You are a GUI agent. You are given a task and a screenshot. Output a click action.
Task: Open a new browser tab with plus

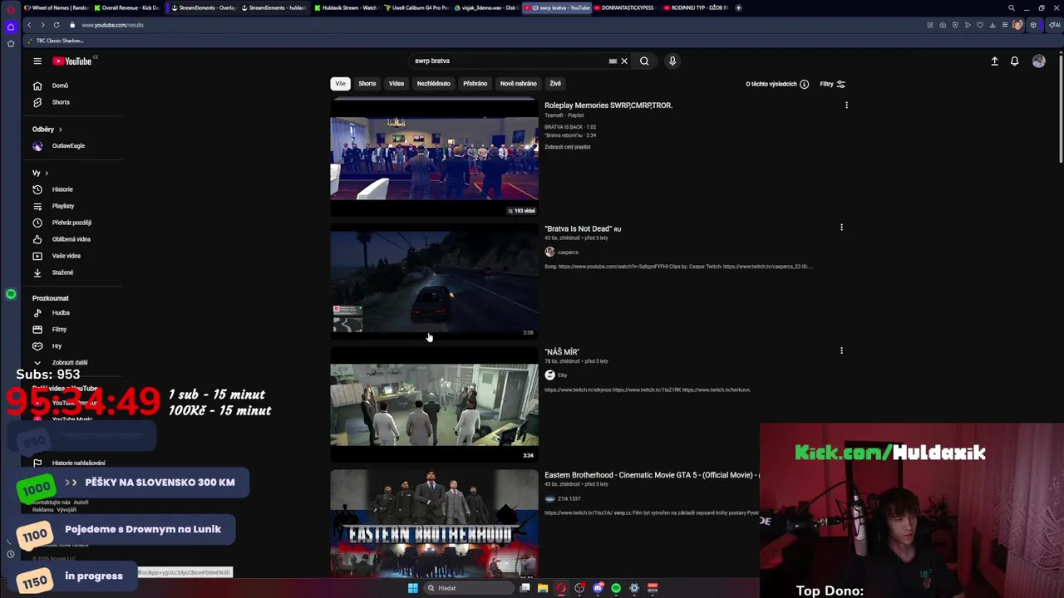point(738,7)
